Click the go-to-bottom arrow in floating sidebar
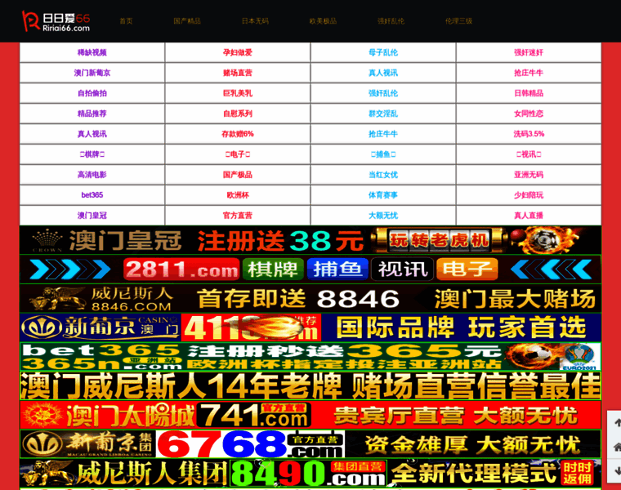The height and width of the screenshot is (490, 621). pos(617,471)
